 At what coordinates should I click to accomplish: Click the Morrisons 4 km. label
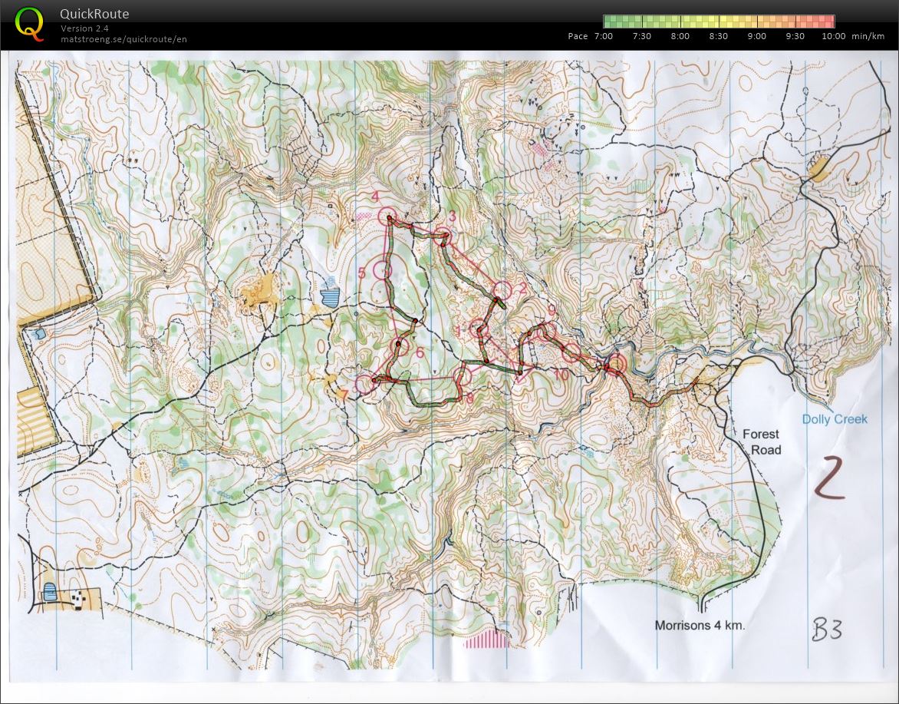pos(699,626)
